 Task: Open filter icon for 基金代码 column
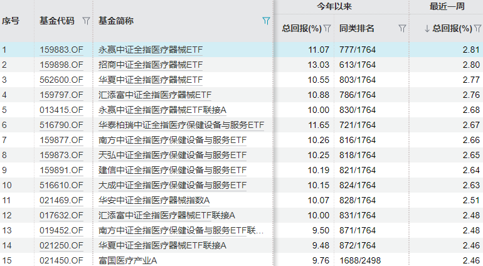(x=87, y=21)
